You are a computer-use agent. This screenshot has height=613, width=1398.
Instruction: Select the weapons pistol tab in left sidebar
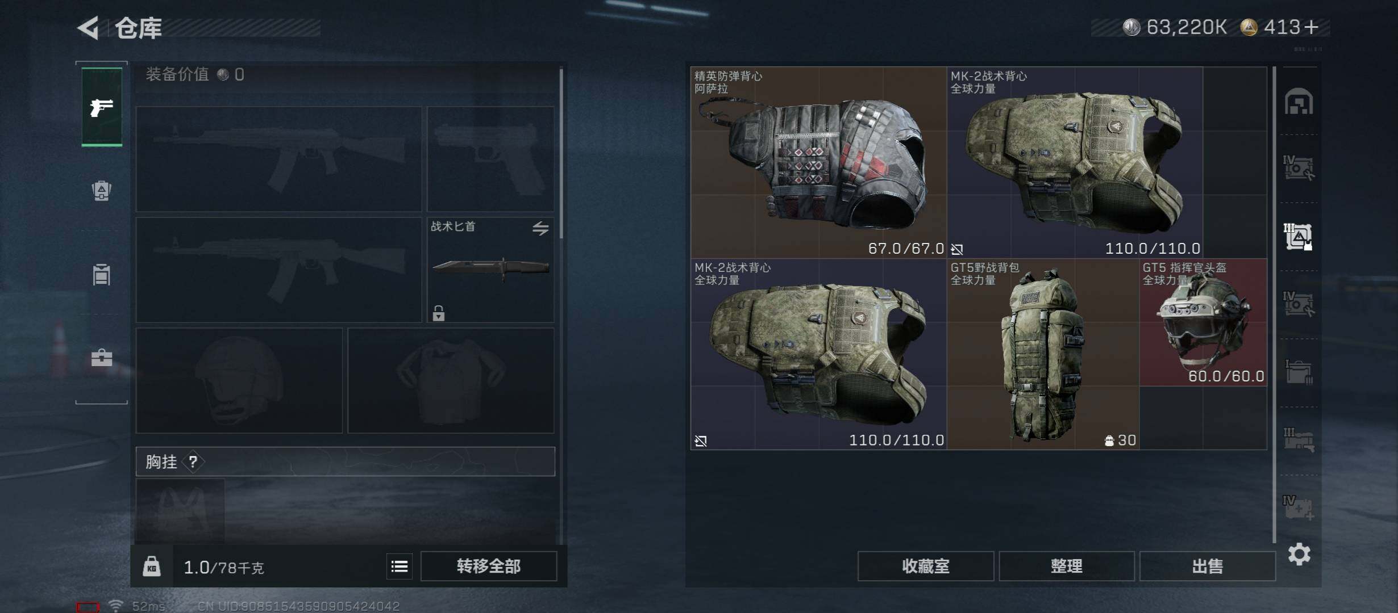click(x=102, y=107)
